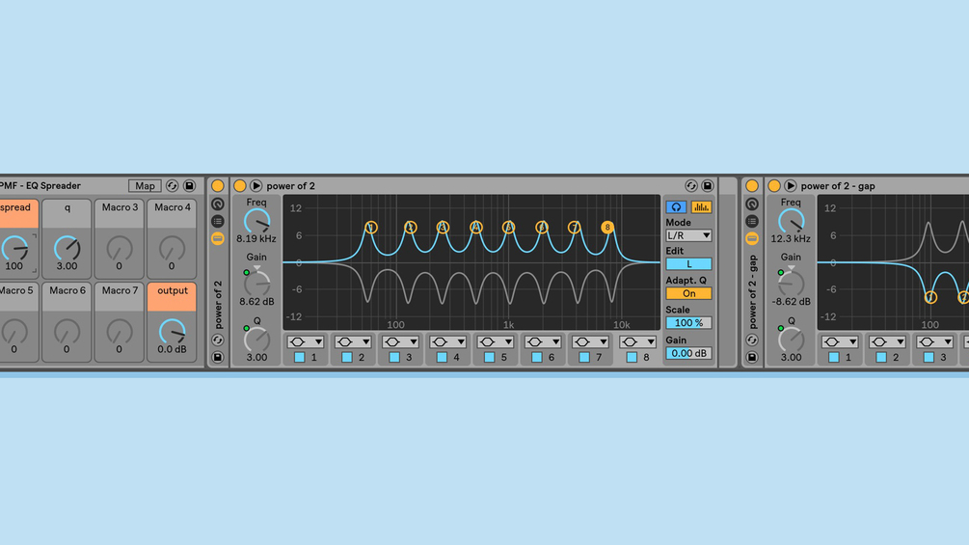Toggle power of 2 chain activator circle

pyautogui.click(x=218, y=186)
